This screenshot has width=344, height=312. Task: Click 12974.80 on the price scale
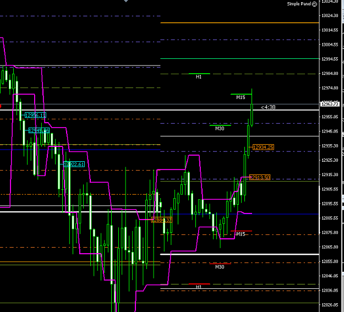pyautogui.click(x=330, y=88)
